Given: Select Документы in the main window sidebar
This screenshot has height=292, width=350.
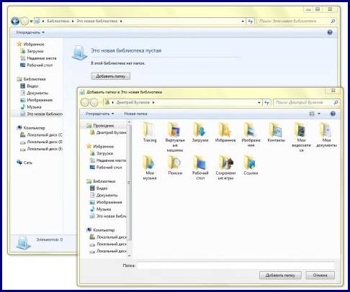Looking at the screenshot, I should click(x=34, y=93).
